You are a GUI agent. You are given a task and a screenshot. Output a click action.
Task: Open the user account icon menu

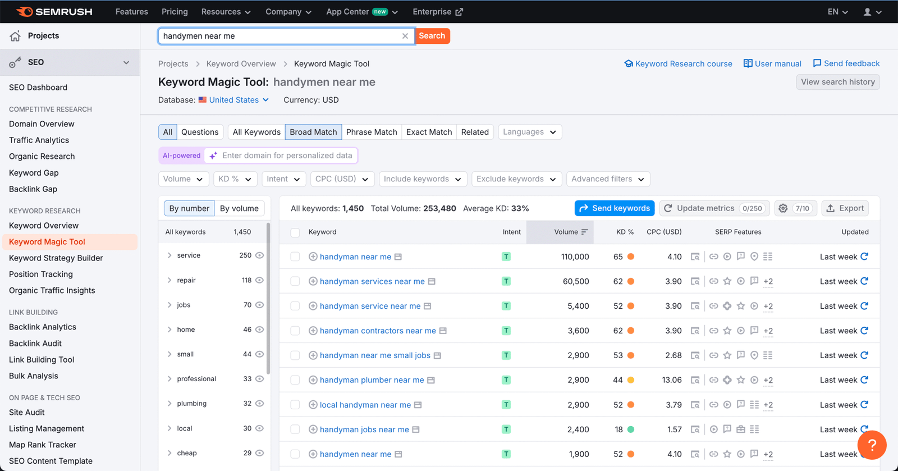coord(872,12)
